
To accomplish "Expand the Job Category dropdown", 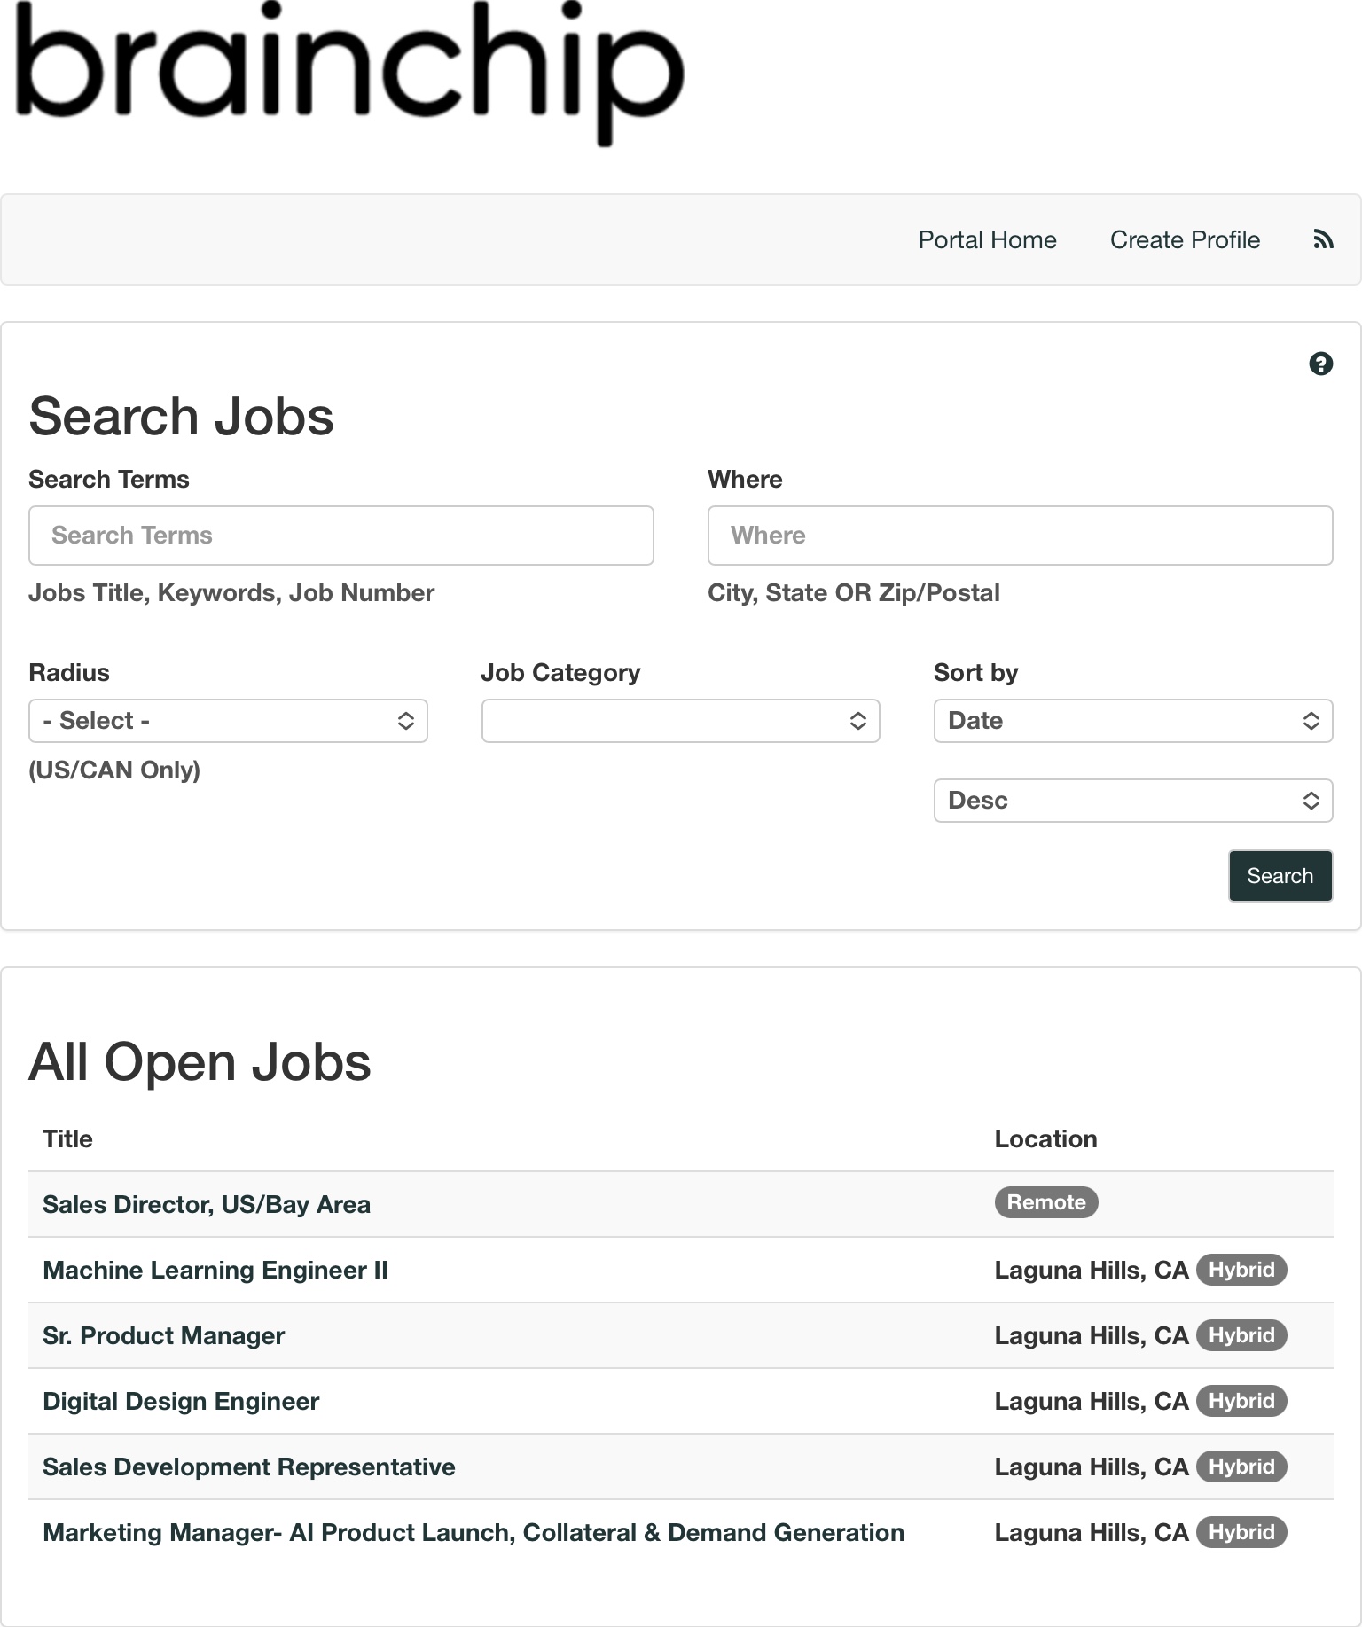I will (x=680, y=721).
